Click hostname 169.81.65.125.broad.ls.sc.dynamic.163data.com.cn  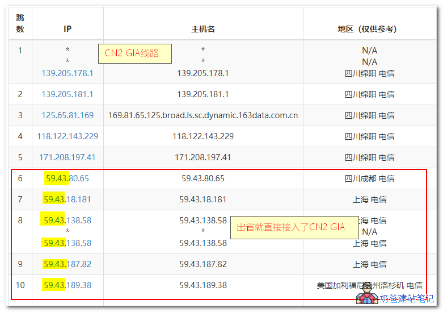[x=203, y=115]
